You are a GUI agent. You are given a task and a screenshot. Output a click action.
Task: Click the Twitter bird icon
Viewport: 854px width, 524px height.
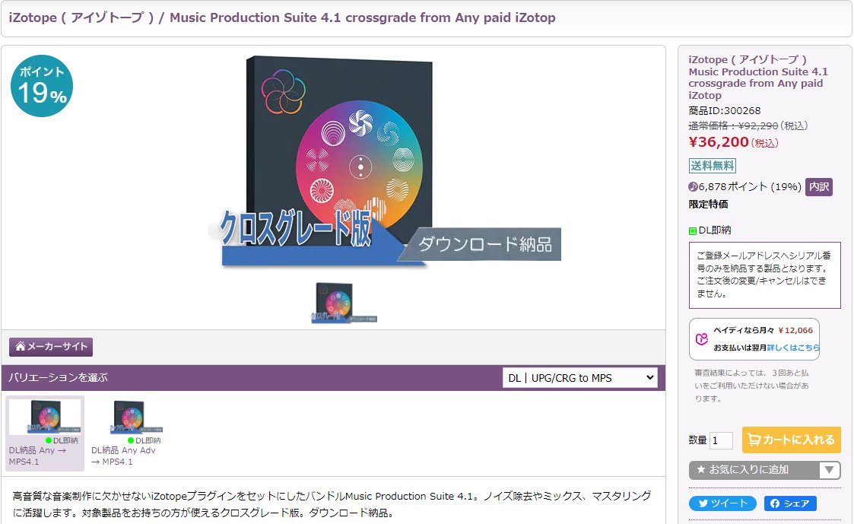click(703, 503)
